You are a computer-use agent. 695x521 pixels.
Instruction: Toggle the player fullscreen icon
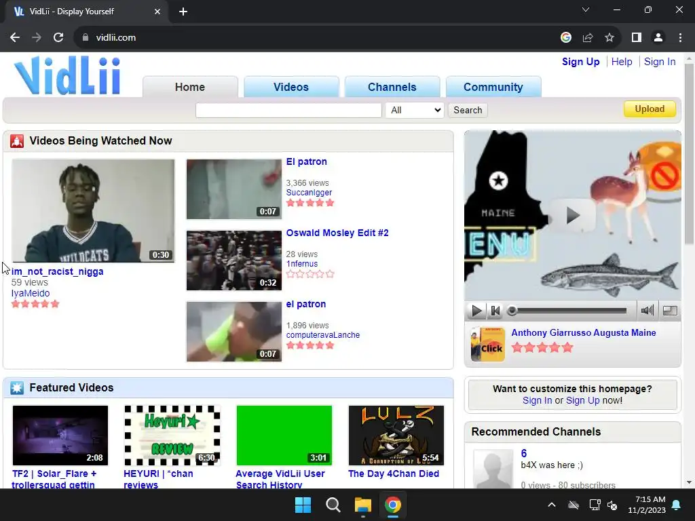[x=670, y=311]
